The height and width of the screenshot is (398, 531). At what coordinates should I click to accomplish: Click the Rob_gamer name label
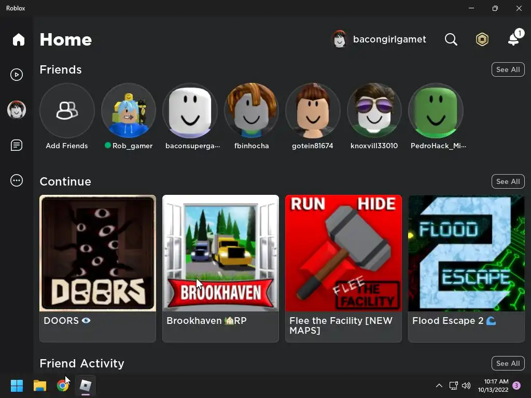tap(132, 146)
